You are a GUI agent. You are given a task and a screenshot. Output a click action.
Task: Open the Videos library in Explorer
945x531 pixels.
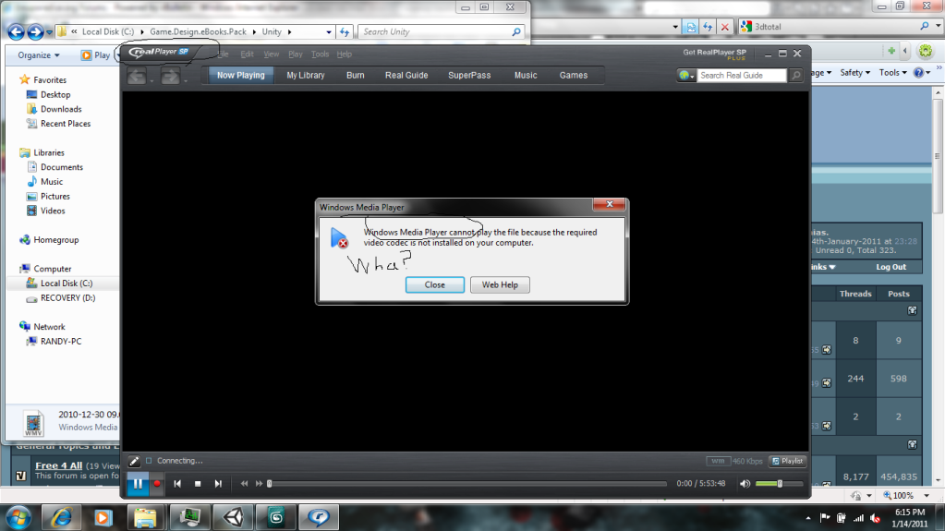53,211
